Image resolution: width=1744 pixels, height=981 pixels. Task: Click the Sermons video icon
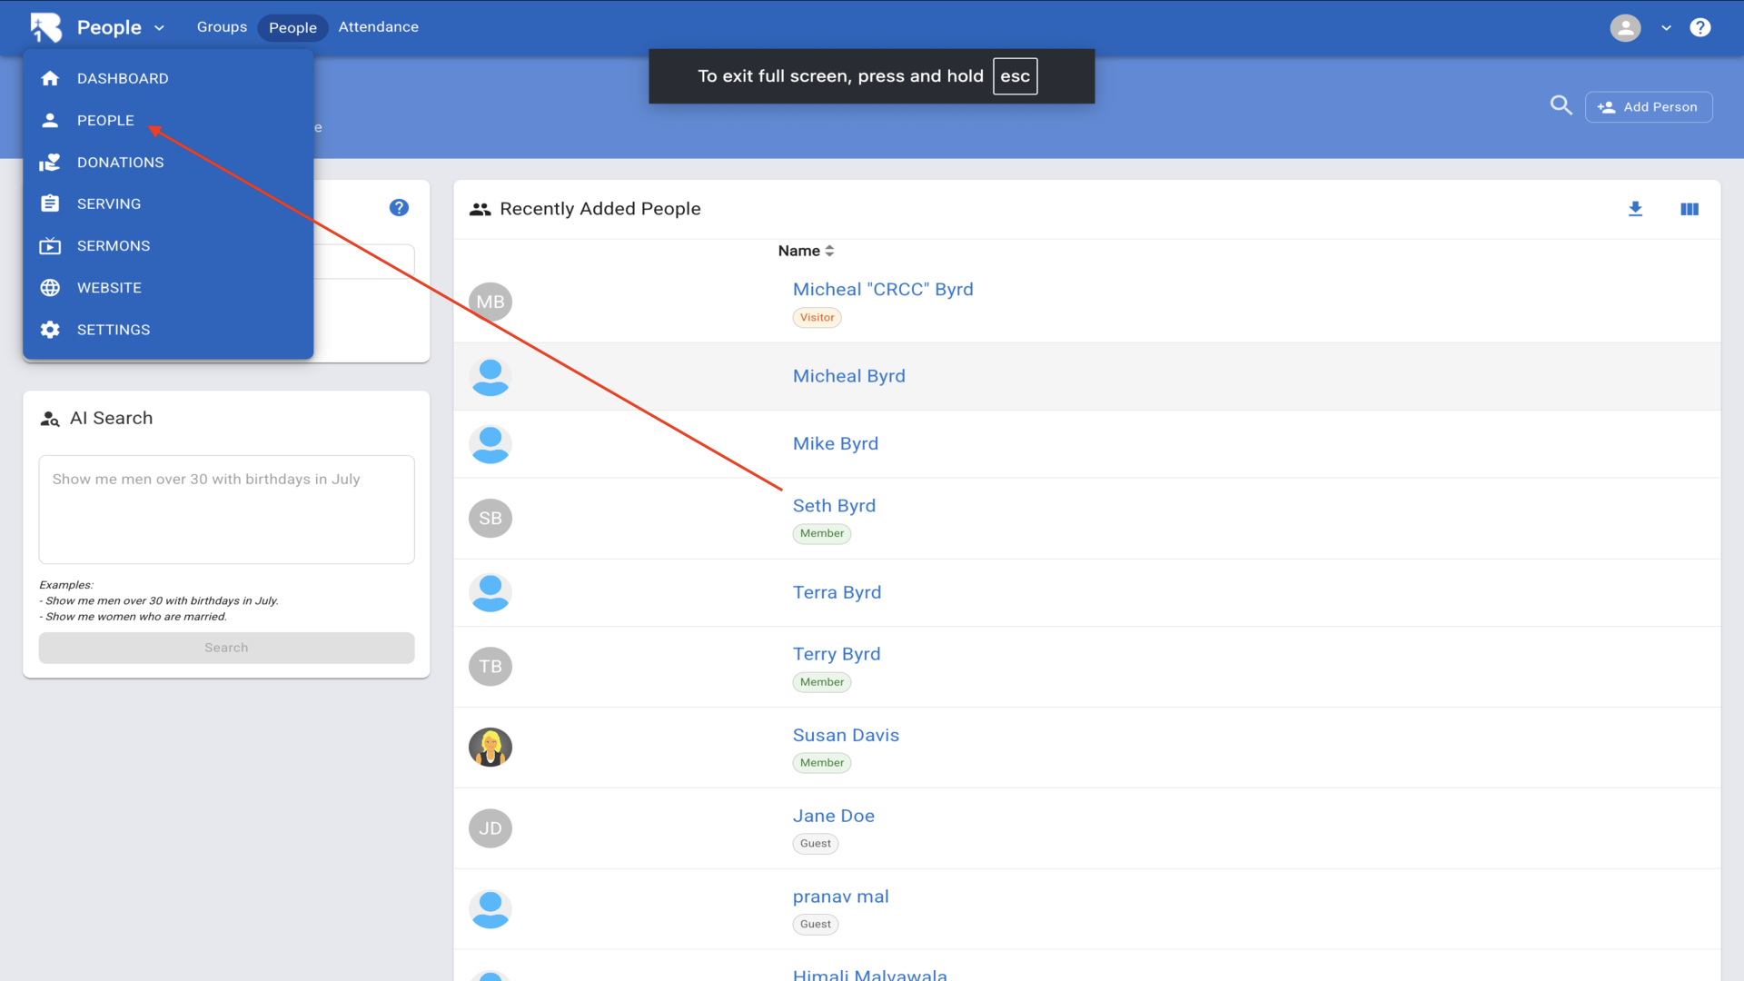(x=50, y=246)
